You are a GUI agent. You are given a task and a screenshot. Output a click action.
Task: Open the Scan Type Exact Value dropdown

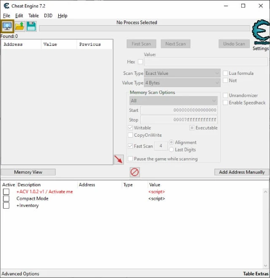[182, 73]
